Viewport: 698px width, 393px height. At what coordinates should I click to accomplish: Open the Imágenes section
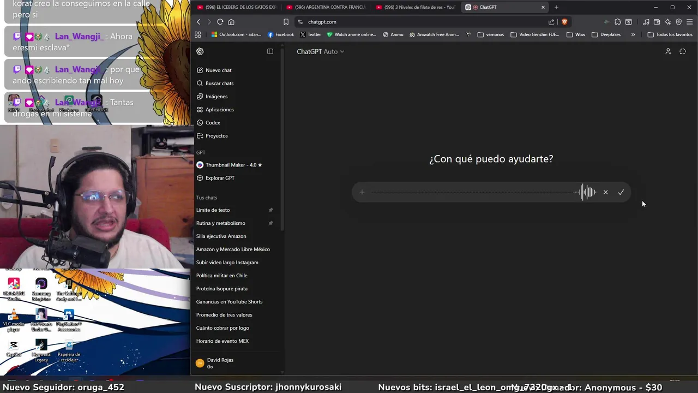pos(216,97)
